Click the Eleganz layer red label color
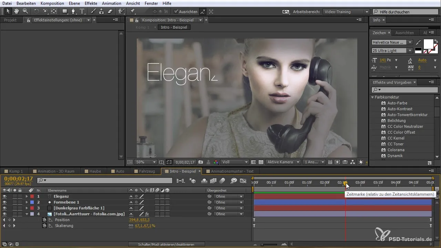The height and width of the screenshot is (248, 441). [32, 196]
